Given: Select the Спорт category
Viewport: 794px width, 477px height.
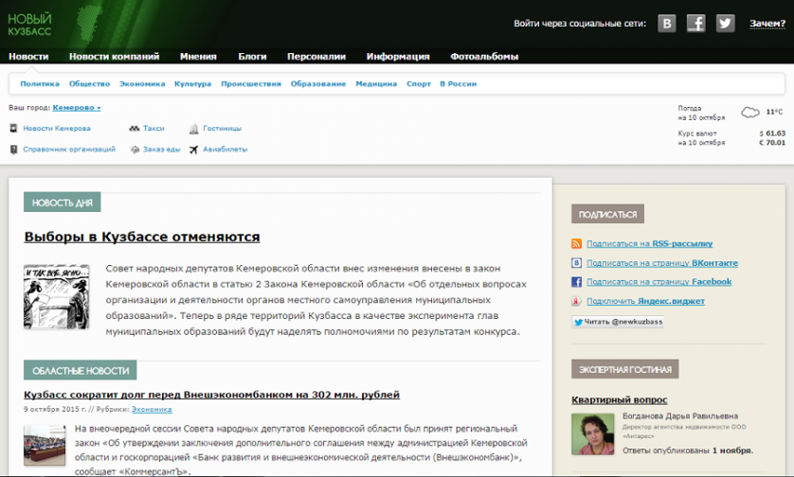Looking at the screenshot, I should point(418,84).
